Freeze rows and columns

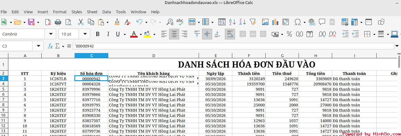354,22
